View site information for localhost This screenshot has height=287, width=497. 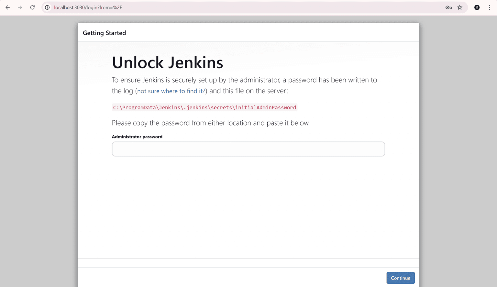click(x=47, y=7)
